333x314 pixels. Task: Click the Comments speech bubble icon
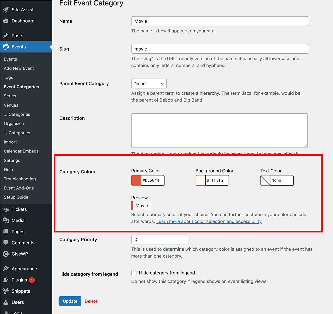(6, 243)
